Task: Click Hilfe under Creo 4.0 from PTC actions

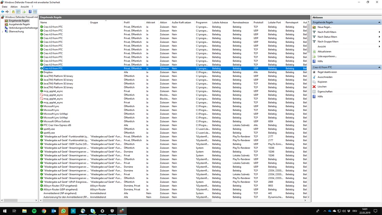Action: (320, 96)
